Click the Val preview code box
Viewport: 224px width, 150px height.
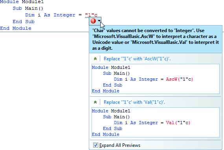(x=156, y=123)
